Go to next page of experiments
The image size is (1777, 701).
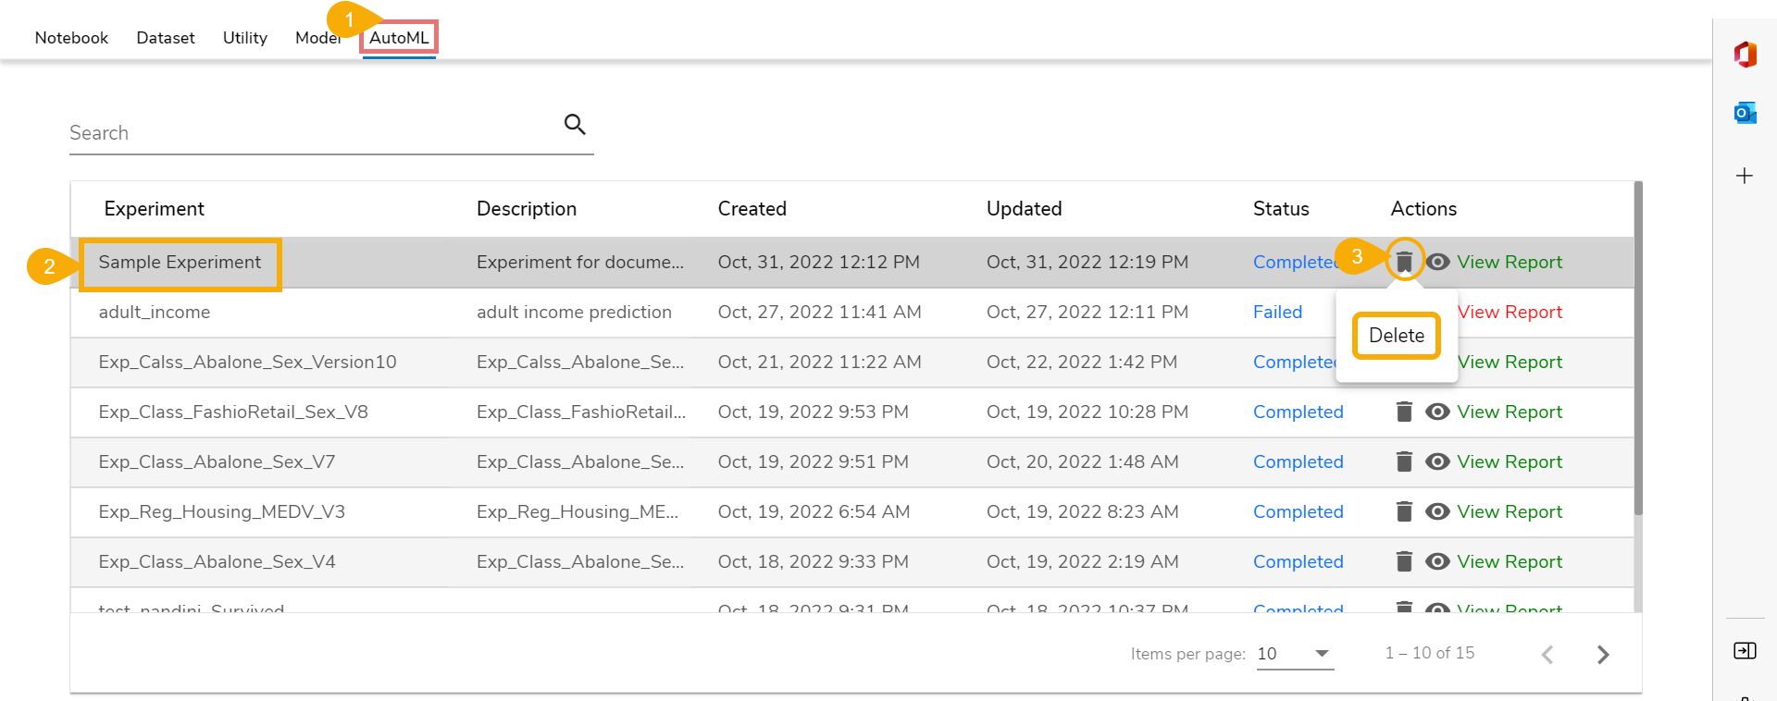pos(1603,655)
